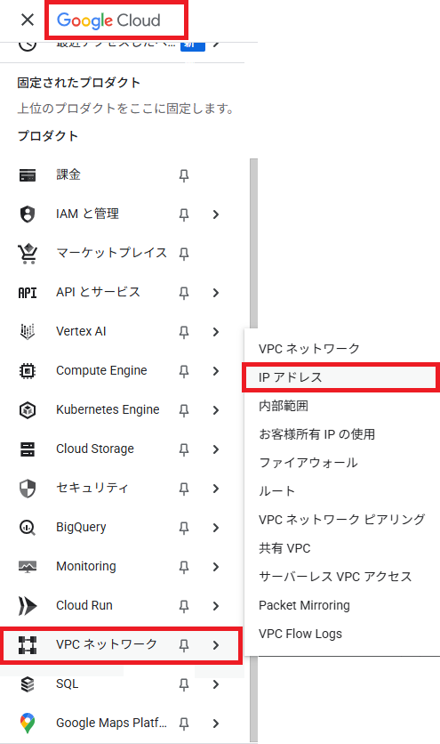Expand the セキュリティ submenu arrow
The height and width of the screenshot is (744, 440).
pos(216,489)
